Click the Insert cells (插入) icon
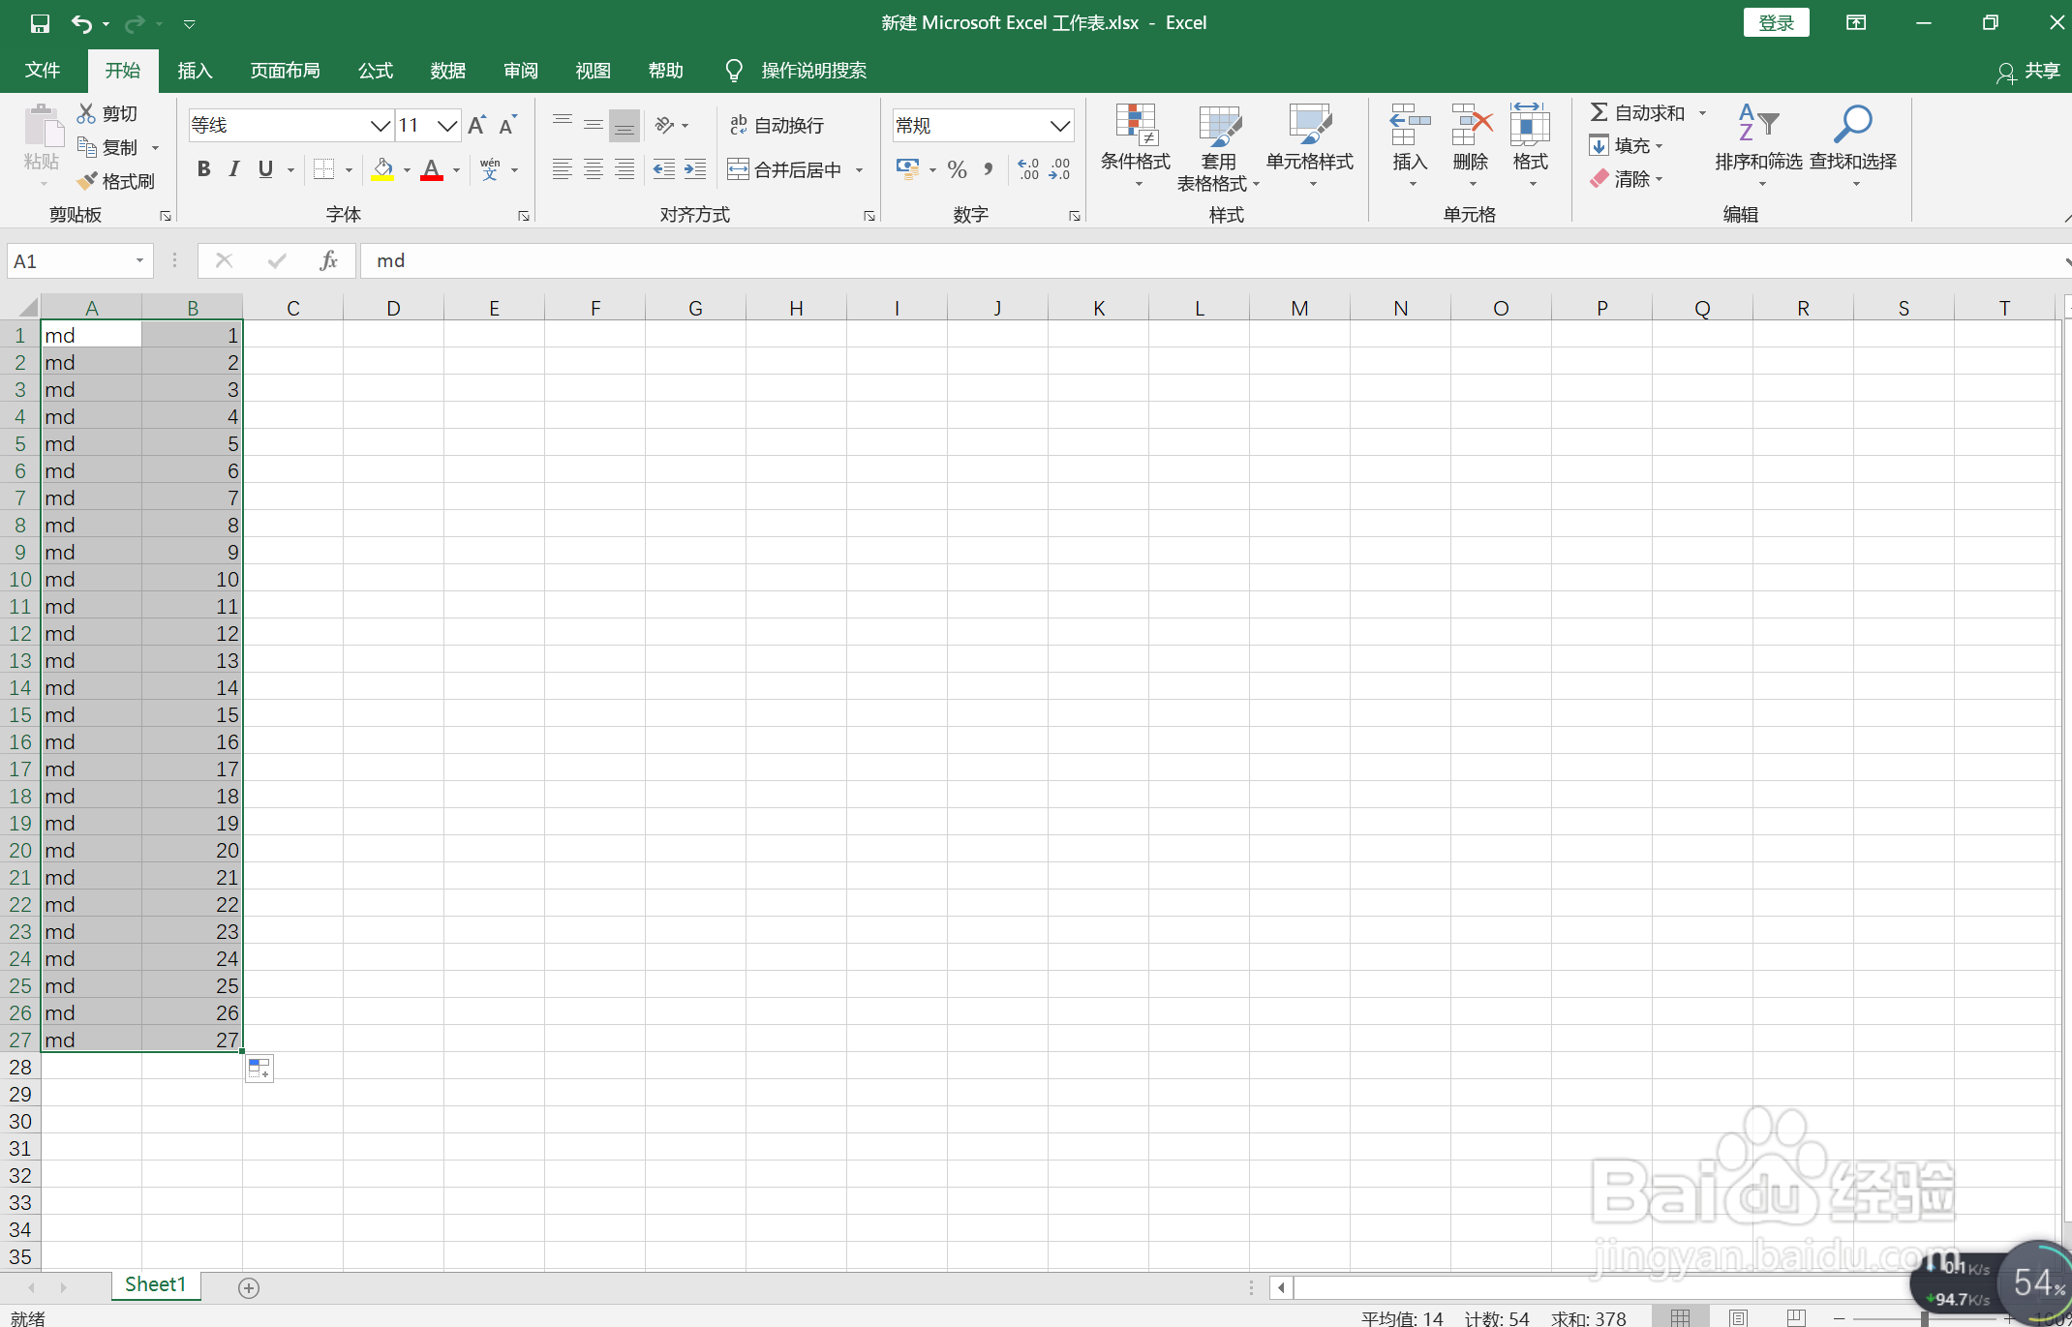This screenshot has height=1327, width=2072. click(1410, 126)
